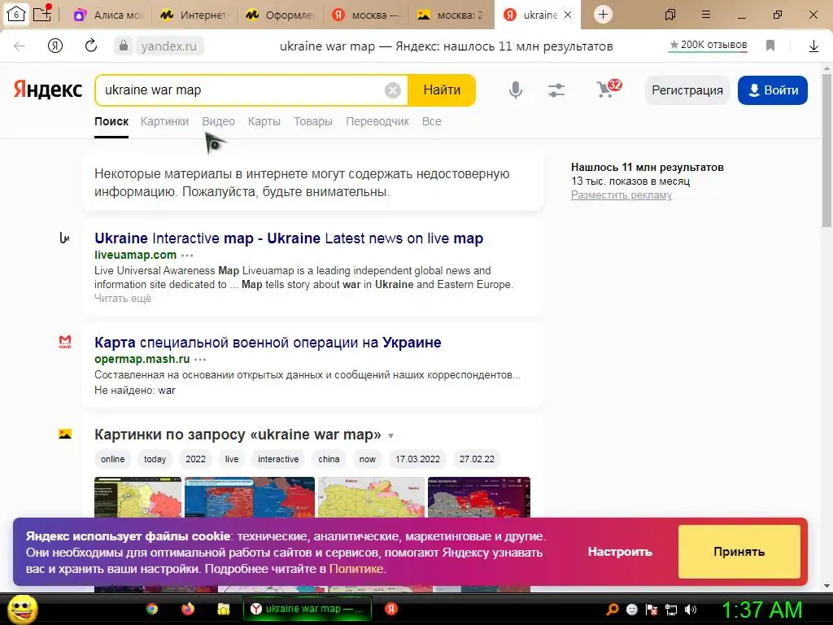Viewport: 833px width, 625px height.
Task: Reload the current page
Action: coord(91,46)
